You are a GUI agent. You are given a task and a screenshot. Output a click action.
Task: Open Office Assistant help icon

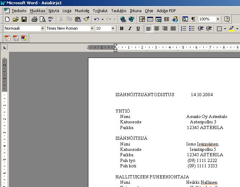[227, 19]
